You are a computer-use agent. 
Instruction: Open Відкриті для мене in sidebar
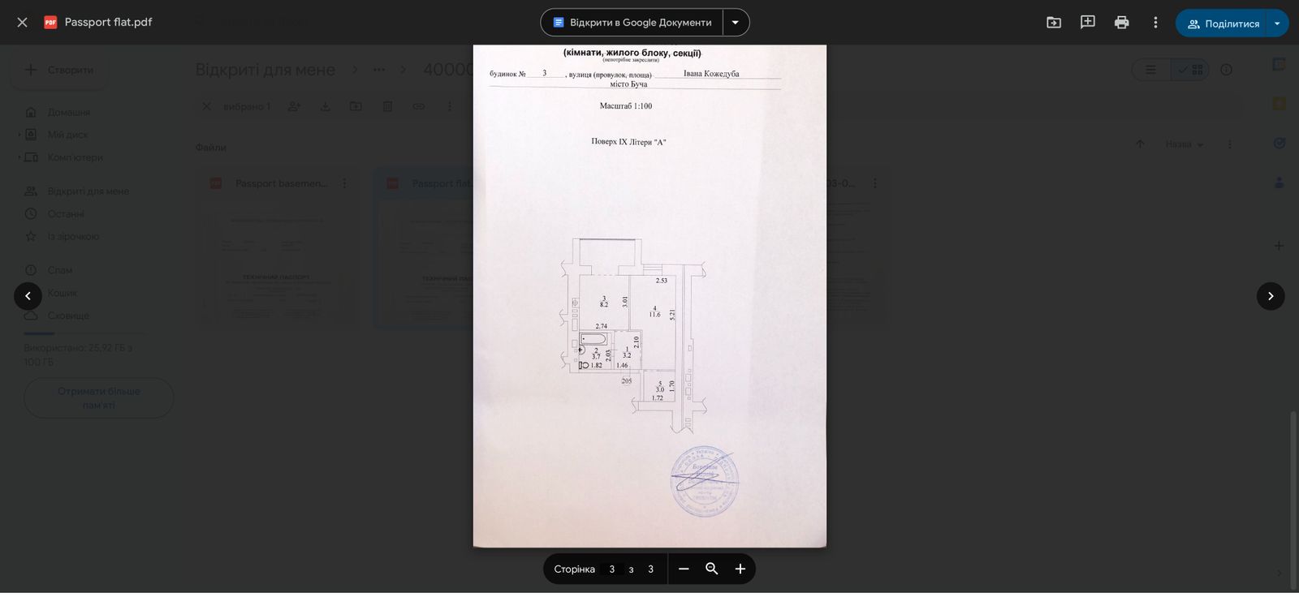click(x=88, y=191)
